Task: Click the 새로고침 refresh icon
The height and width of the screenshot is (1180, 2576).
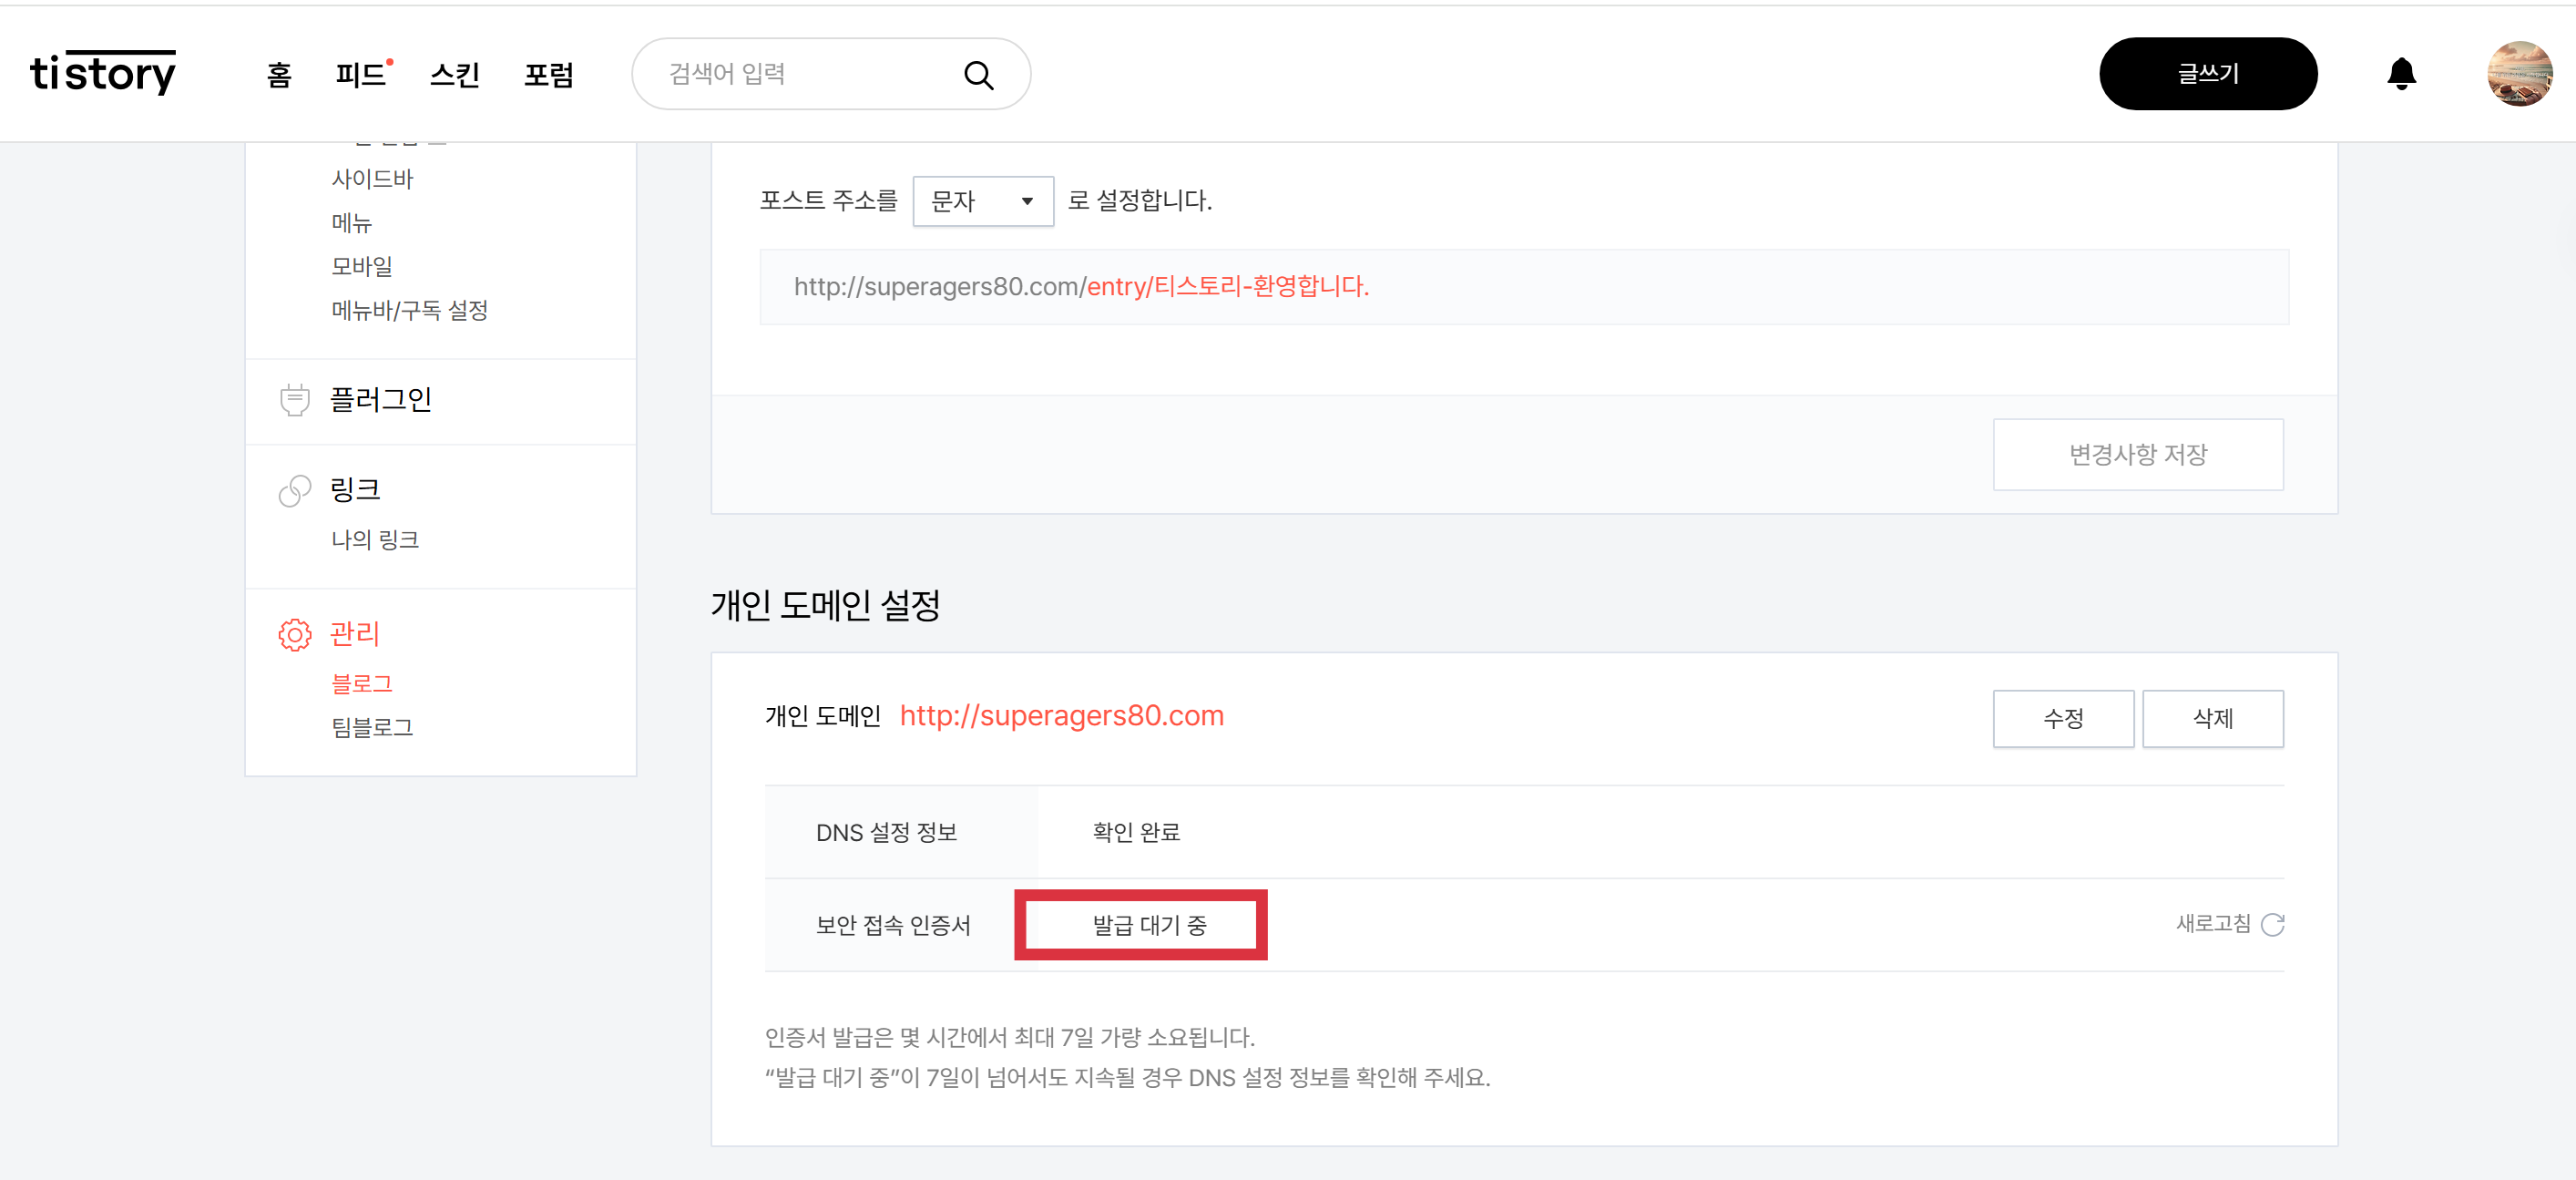Action: coord(2272,924)
